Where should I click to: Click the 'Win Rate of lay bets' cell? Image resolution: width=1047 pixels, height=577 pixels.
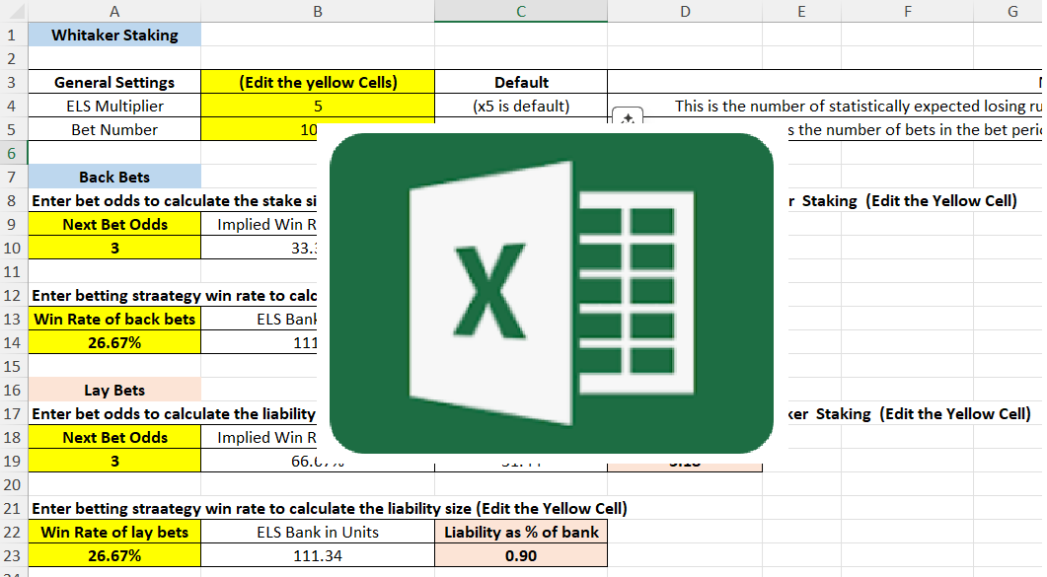pyautogui.click(x=114, y=532)
